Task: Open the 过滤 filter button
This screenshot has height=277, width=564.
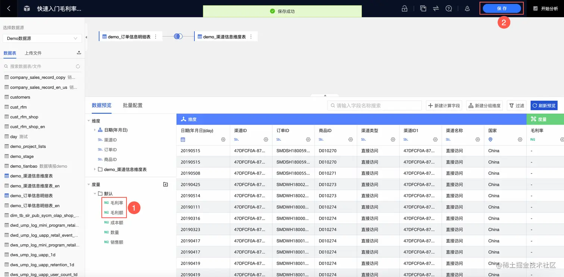Action: [517, 106]
